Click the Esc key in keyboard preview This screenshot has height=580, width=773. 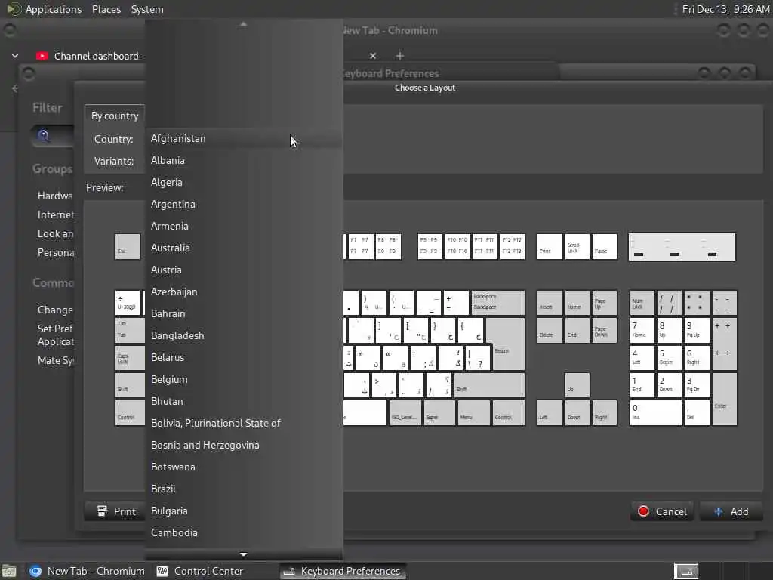(127, 246)
